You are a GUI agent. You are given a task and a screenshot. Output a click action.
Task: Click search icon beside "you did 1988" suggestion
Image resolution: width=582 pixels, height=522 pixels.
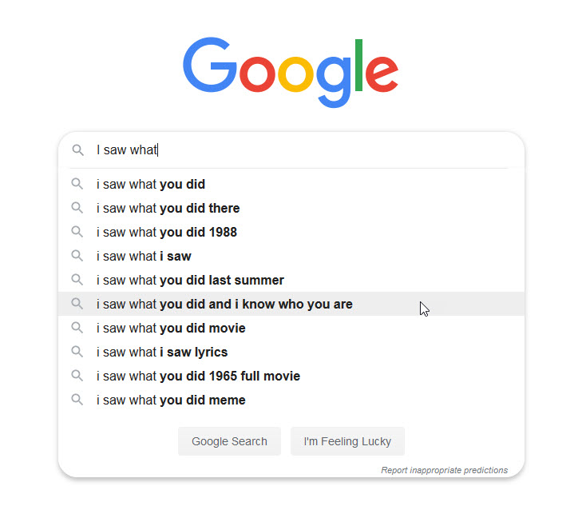click(x=77, y=232)
